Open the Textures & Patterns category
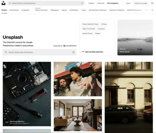 click(x=117, y=10)
